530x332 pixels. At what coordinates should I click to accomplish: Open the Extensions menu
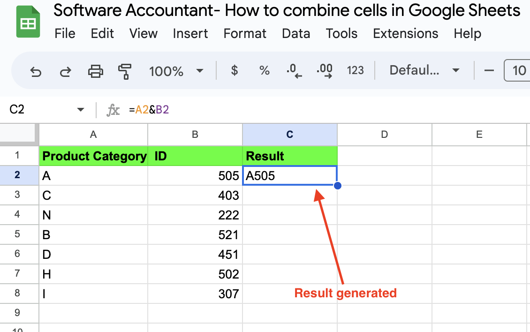[405, 33]
